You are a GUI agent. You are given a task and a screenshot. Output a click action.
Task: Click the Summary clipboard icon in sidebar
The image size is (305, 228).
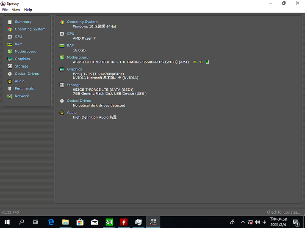click(10, 22)
